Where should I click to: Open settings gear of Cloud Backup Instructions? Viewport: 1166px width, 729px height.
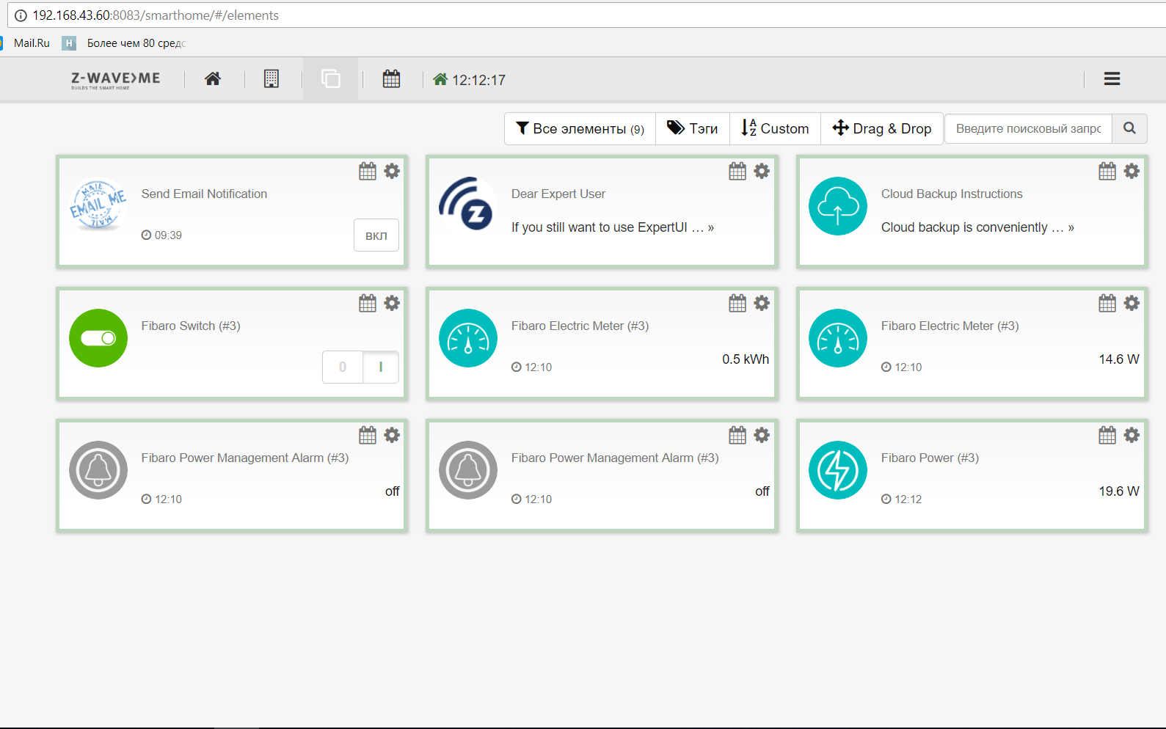coord(1132,171)
